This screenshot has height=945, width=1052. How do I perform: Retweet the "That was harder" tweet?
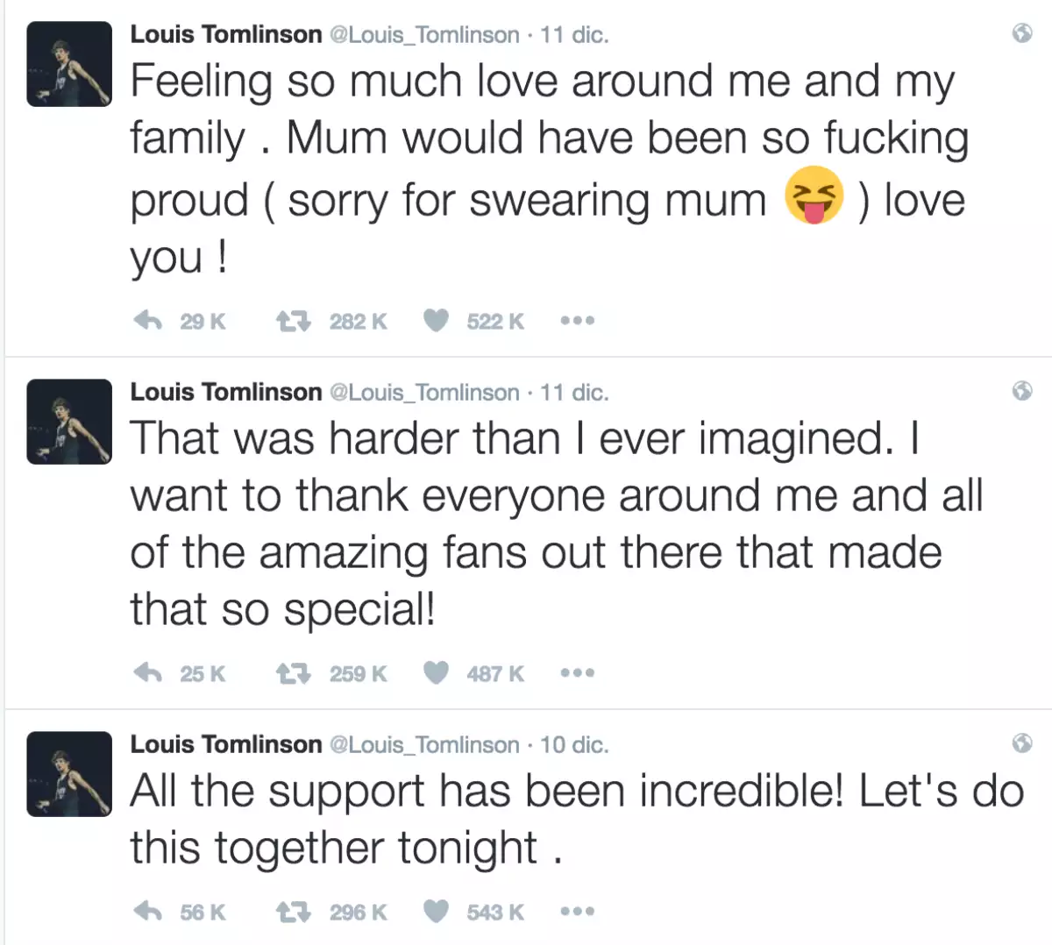tap(293, 673)
